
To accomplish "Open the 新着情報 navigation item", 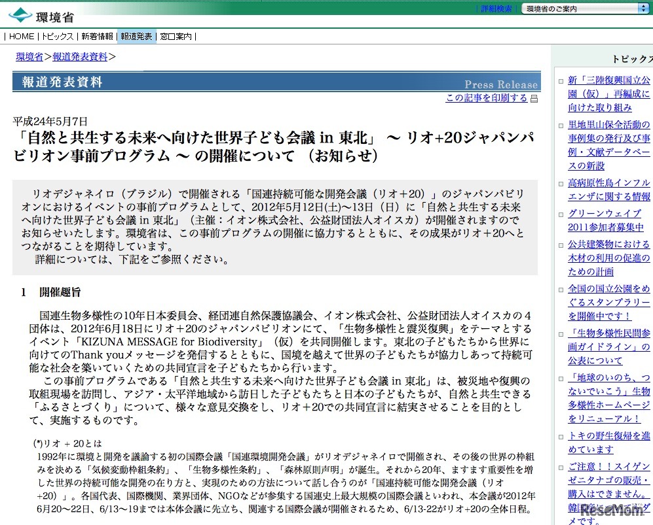I will tap(97, 37).
